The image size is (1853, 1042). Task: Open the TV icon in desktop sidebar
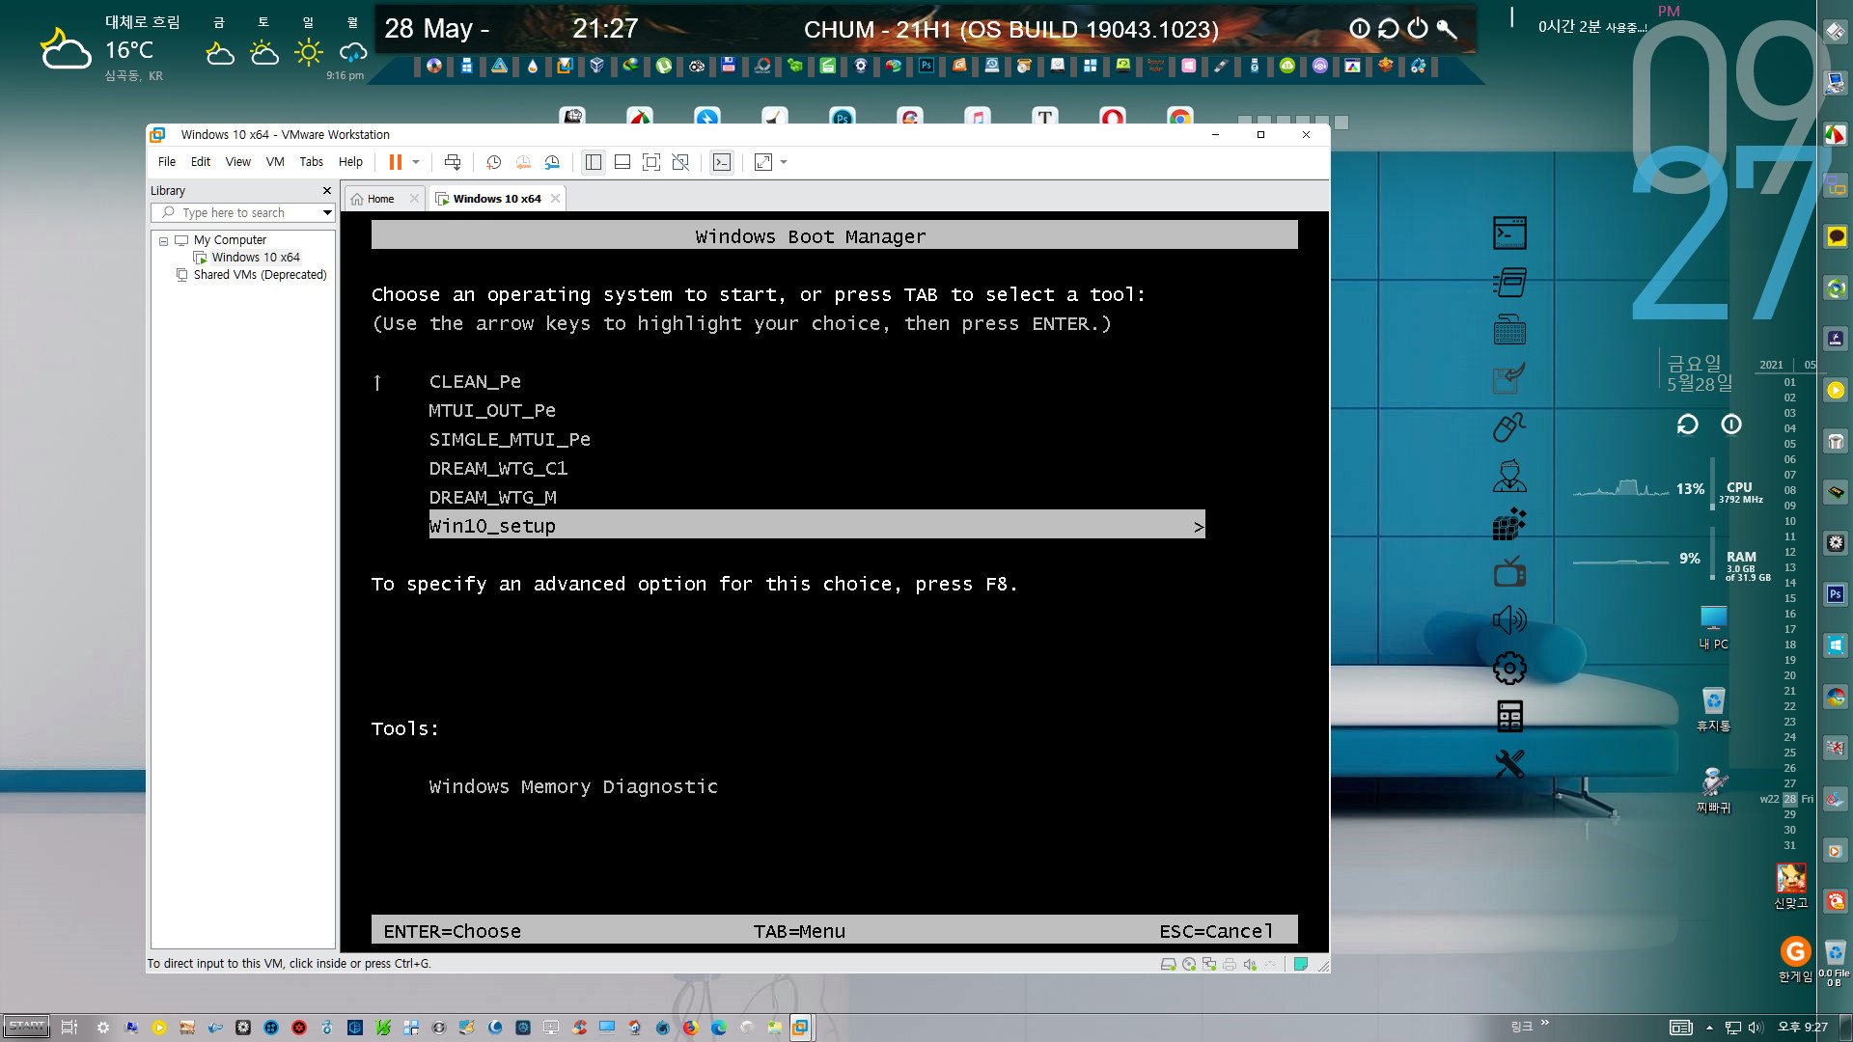pos(1509,571)
